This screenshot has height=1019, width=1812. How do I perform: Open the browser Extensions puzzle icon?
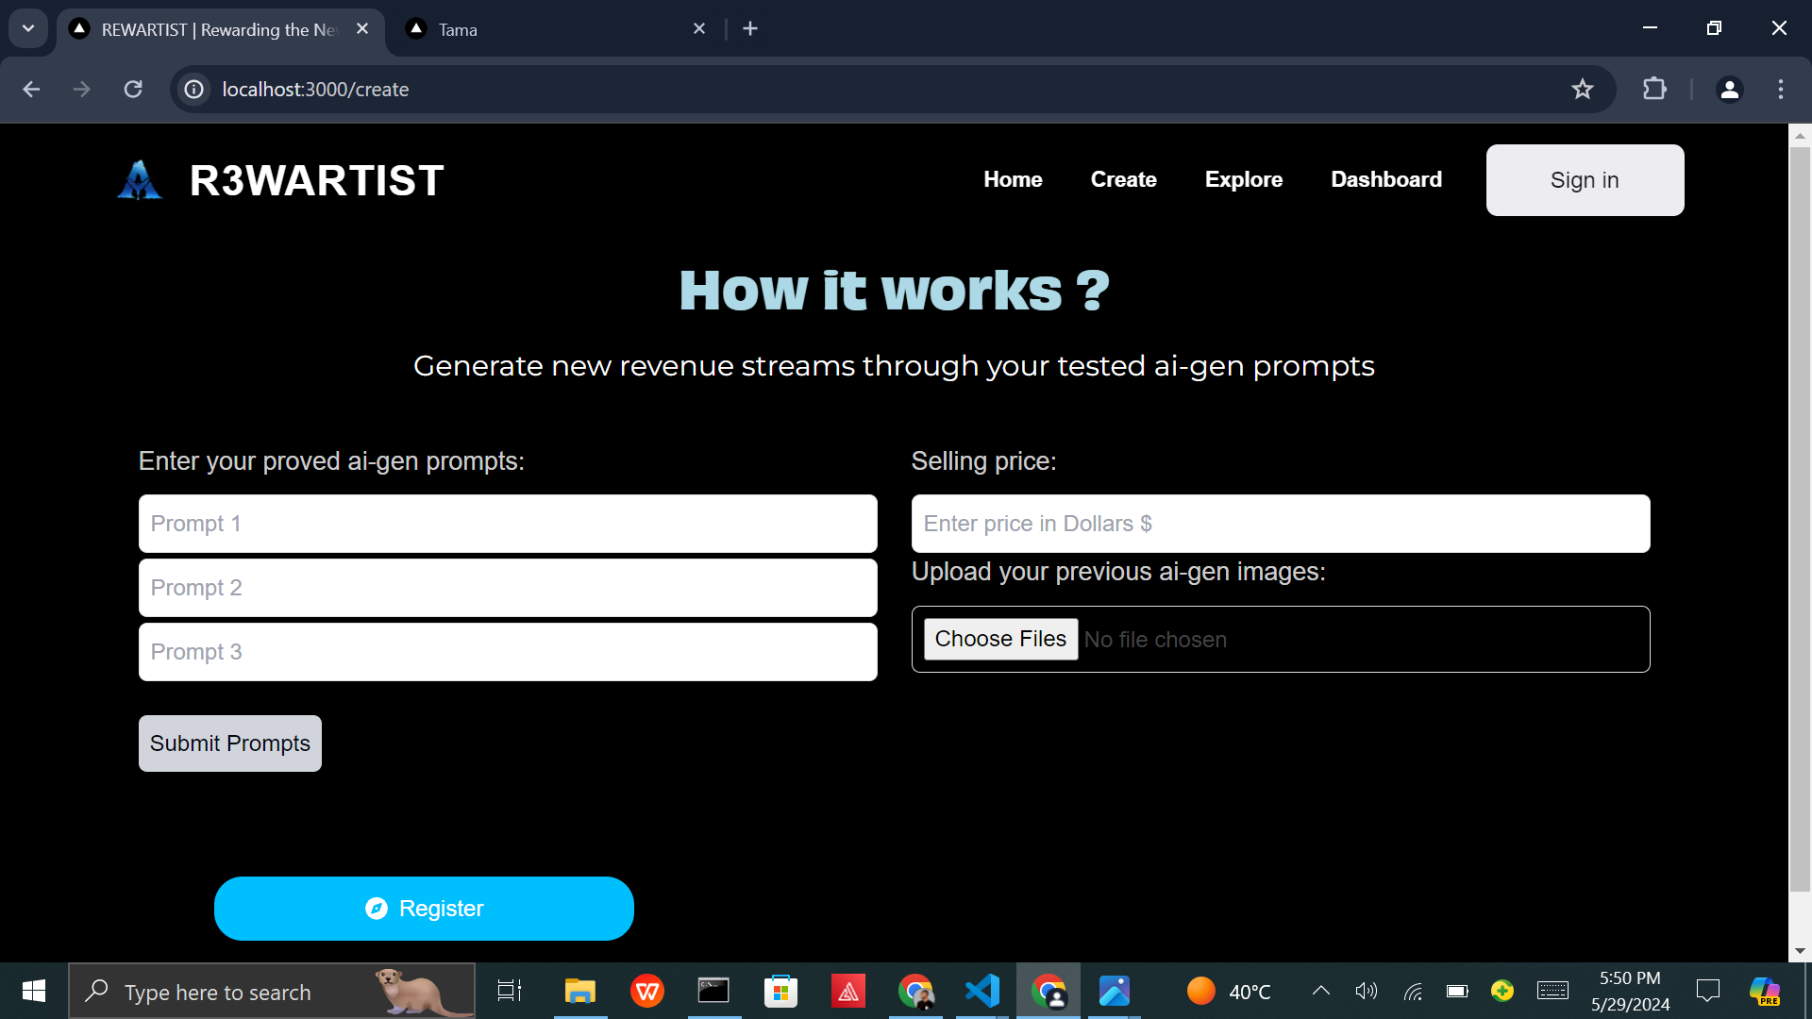[1654, 90]
